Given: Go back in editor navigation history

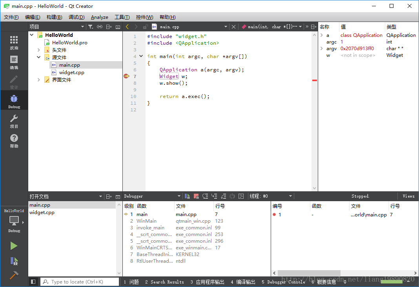Looking at the screenshot, I should [x=127, y=27].
